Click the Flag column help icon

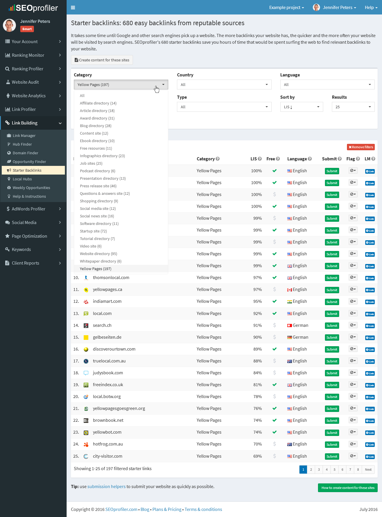point(358,159)
